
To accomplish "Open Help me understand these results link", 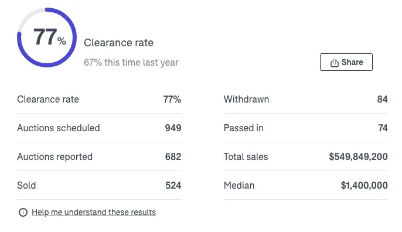I will click(x=94, y=212).
